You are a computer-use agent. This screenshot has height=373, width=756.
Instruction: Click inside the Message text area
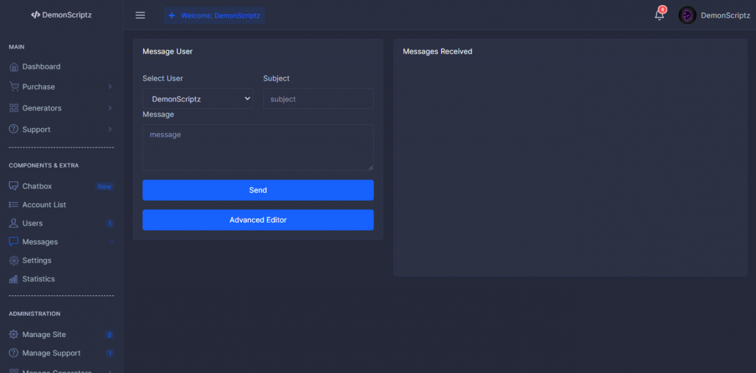pos(258,147)
